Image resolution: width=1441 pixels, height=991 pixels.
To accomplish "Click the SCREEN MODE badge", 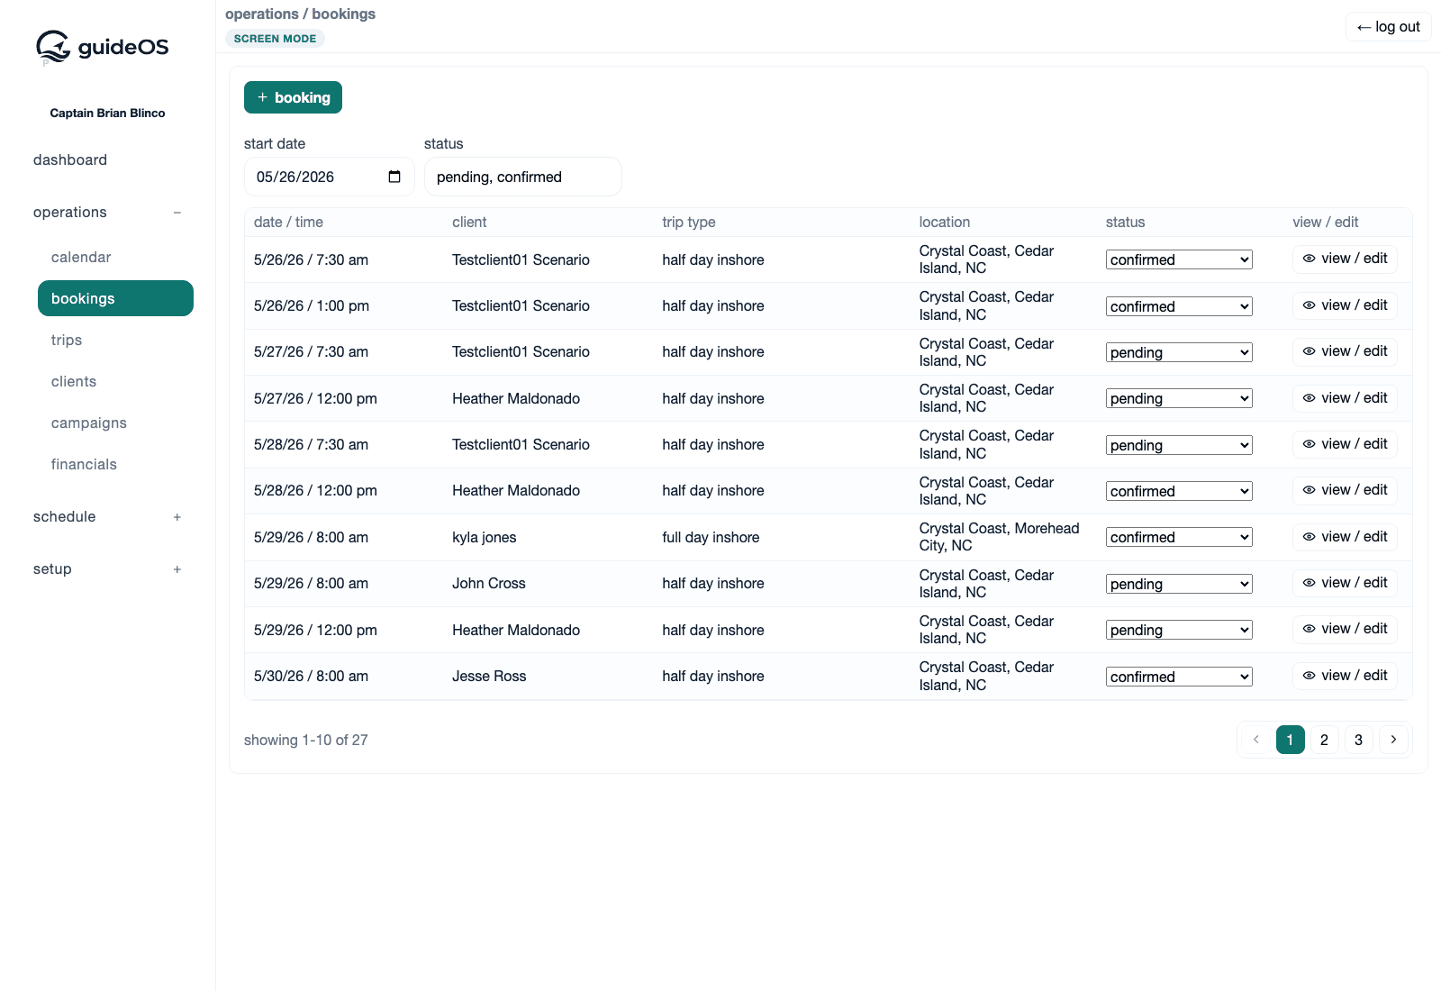I will coord(275,39).
